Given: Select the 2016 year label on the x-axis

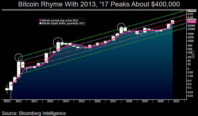Looking at the screenshot, I should click(97, 101).
